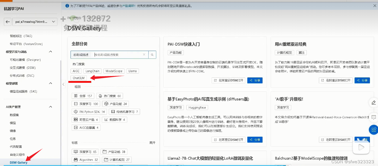This screenshot has height=166, width=378.
Task: Expand the 标签 list via 展开
Action: [x=152, y=143]
